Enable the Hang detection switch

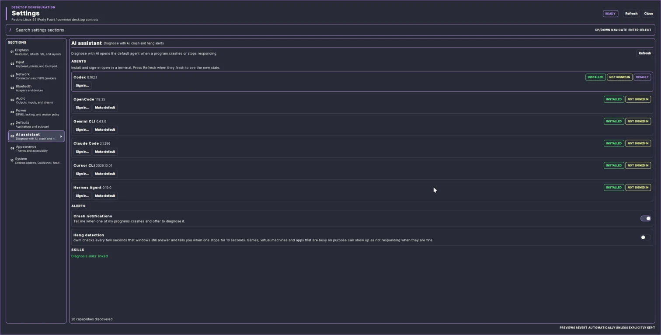645,237
